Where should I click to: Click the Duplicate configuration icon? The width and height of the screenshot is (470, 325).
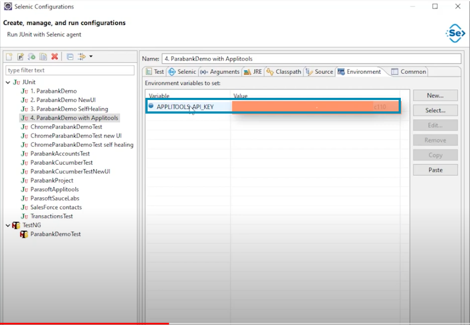[x=43, y=57]
